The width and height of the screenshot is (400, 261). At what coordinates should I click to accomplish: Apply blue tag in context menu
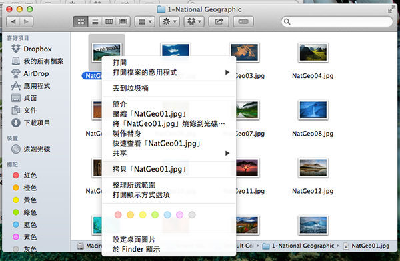tap(167, 215)
